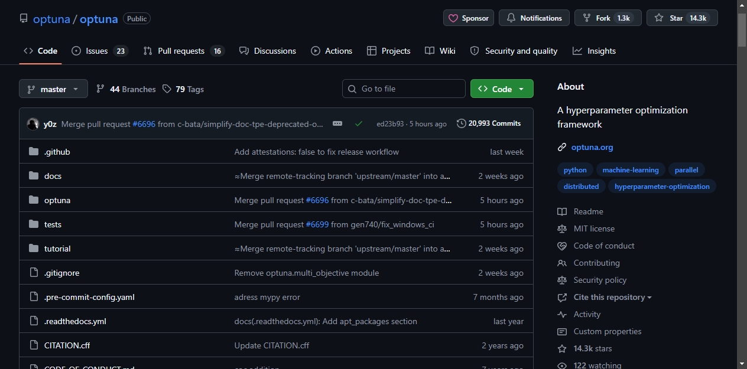Click the branches icon beside 44 Branches
This screenshot has height=369, width=747.
tap(100, 89)
